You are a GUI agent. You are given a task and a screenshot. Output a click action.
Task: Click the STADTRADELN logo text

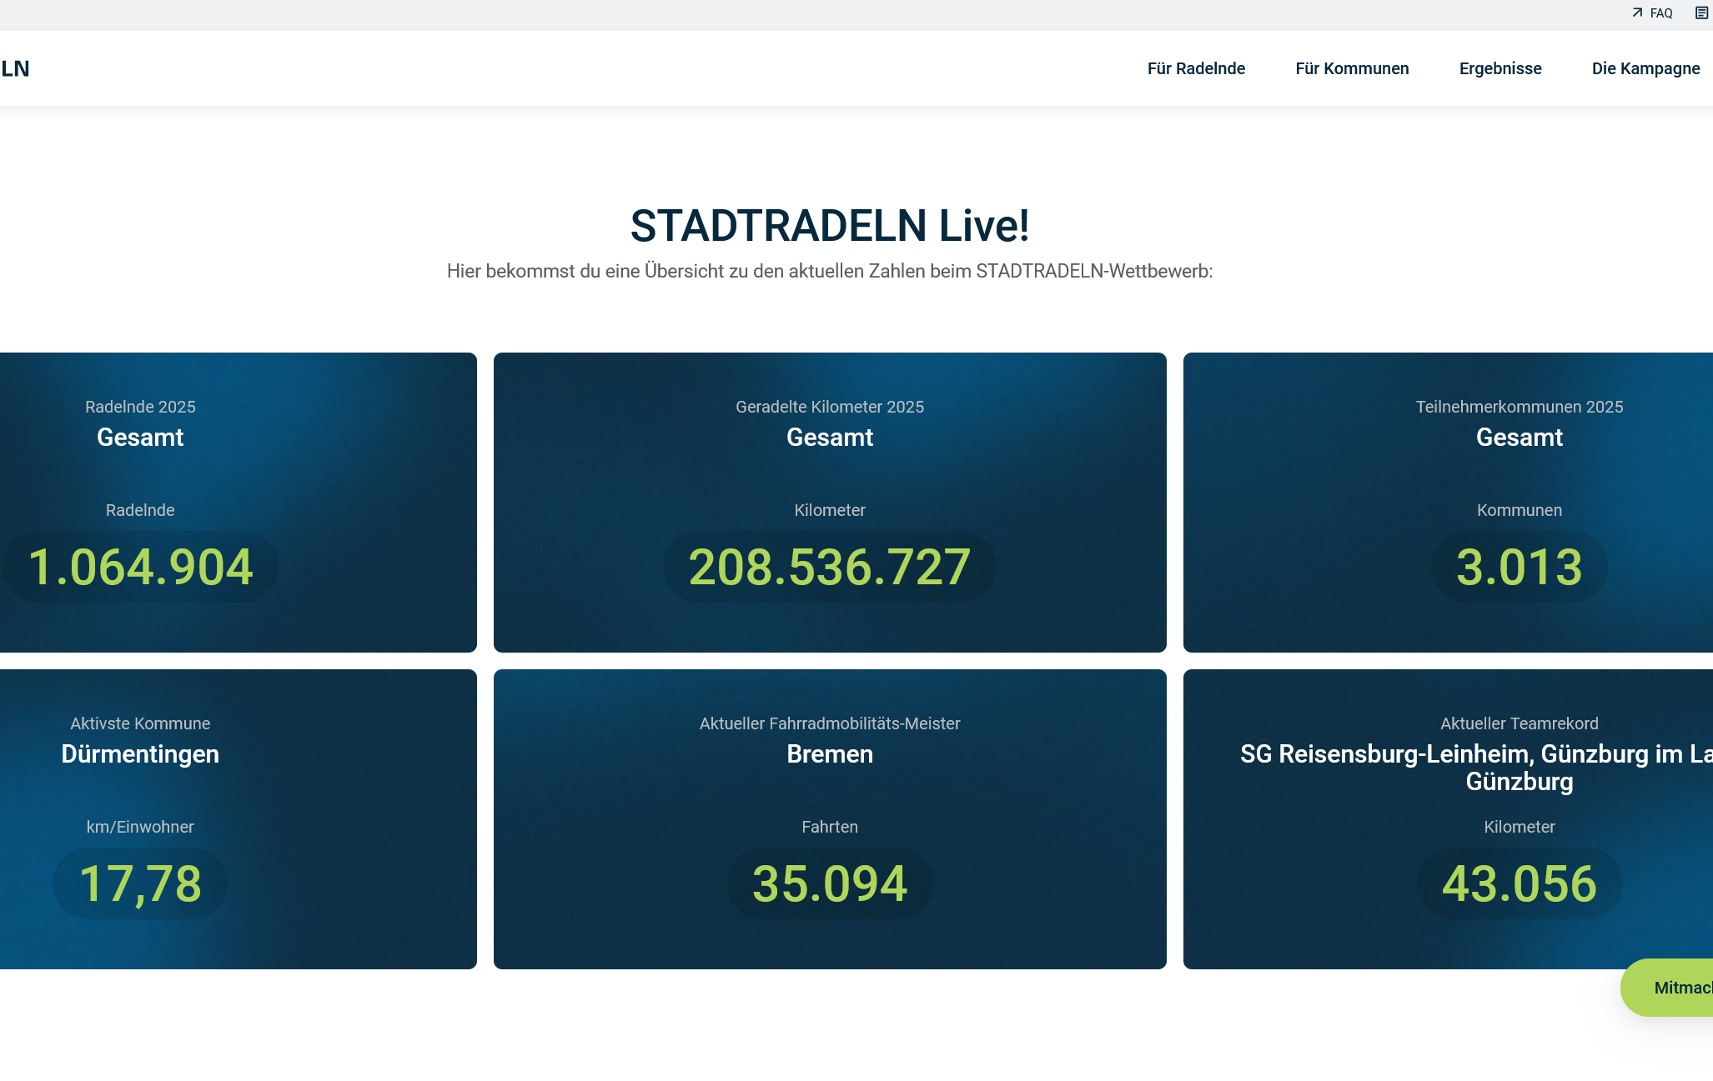click(15, 68)
